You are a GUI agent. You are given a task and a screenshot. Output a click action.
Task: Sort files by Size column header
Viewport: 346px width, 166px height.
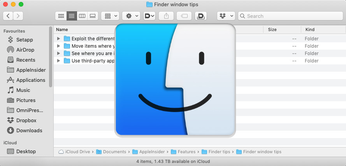[272, 29]
